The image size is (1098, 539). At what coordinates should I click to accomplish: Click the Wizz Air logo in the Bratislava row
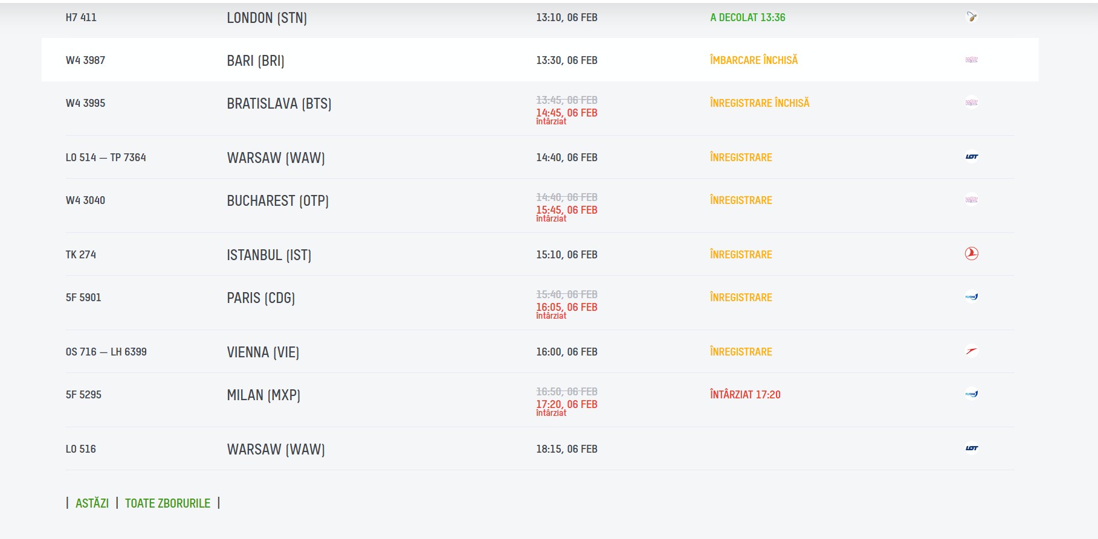(971, 103)
